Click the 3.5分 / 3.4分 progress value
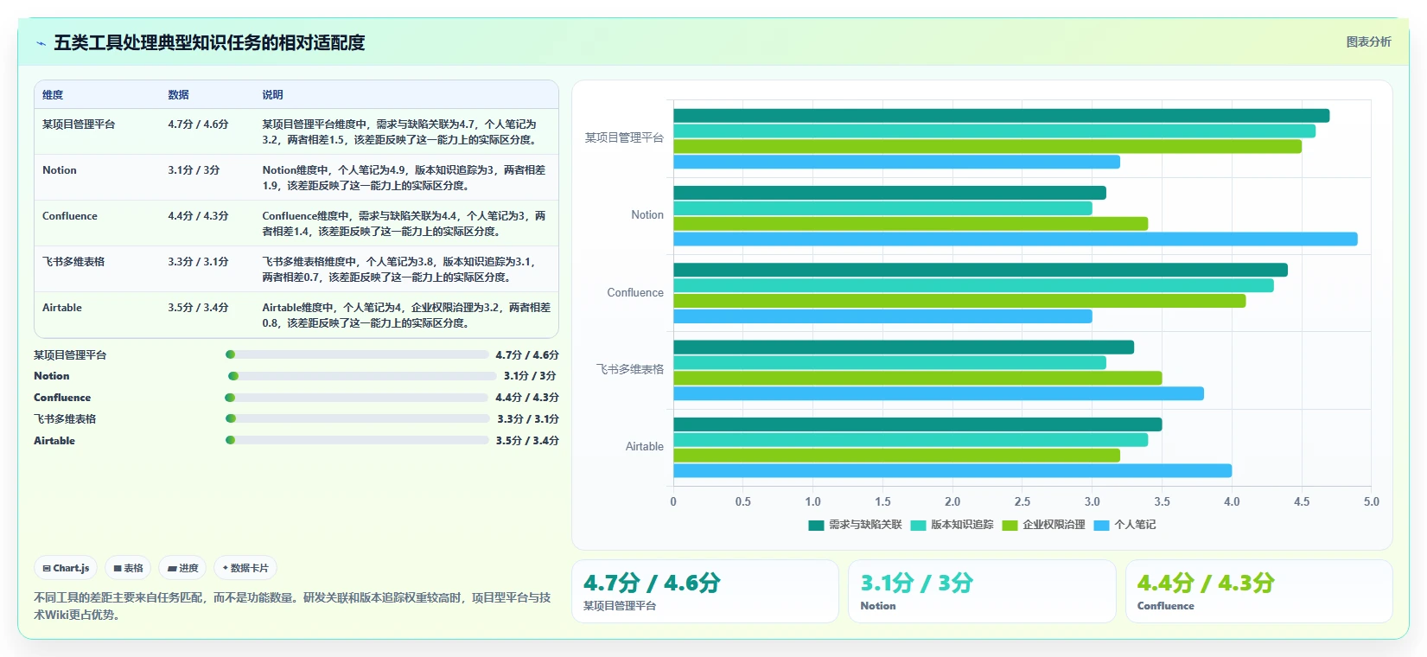Image resolution: width=1427 pixels, height=657 pixels. [527, 441]
